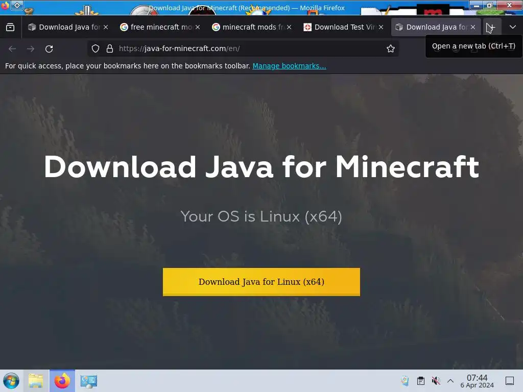
Task: Maximize the Firefox window
Action: (x=490, y=5)
